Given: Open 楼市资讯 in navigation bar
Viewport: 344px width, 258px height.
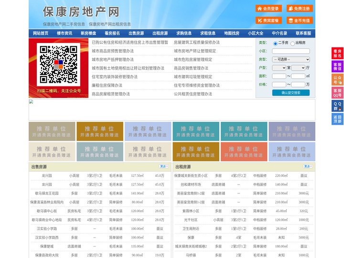Looking at the screenshot, I should [x=64, y=33].
